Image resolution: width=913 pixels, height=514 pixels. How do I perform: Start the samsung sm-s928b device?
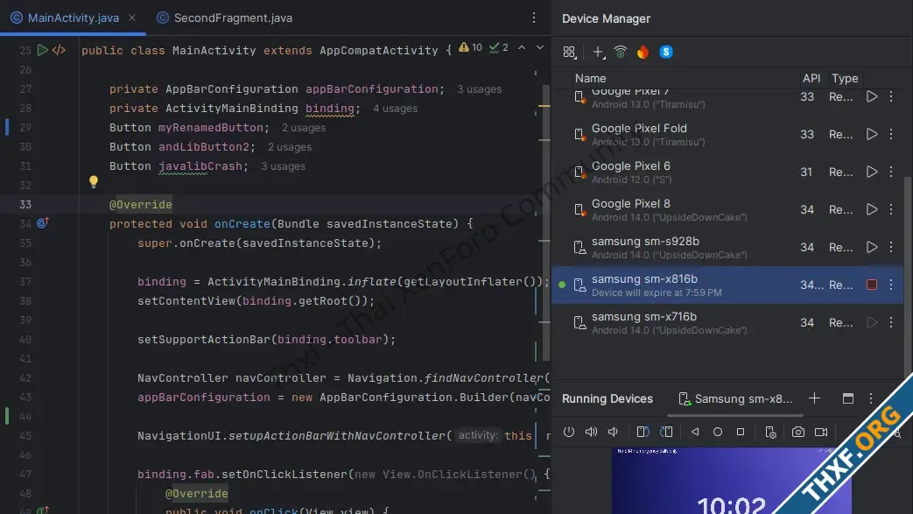coord(872,247)
